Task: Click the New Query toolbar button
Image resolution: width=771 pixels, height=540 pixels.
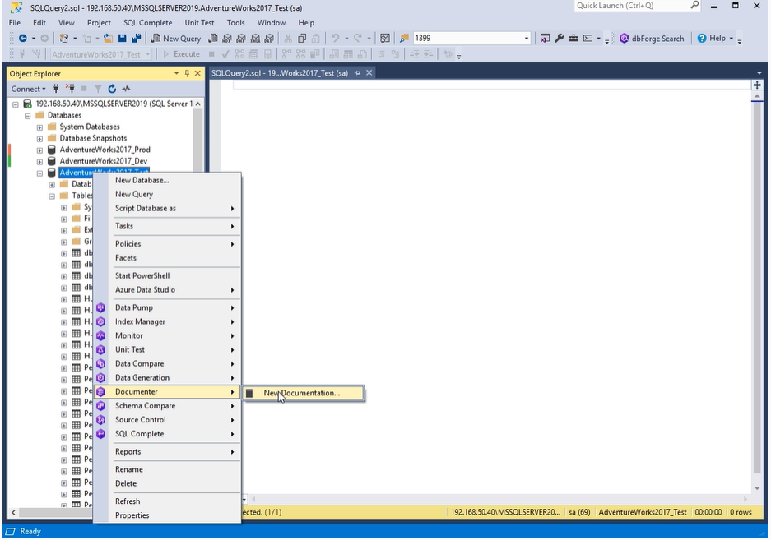Action: pyautogui.click(x=175, y=39)
